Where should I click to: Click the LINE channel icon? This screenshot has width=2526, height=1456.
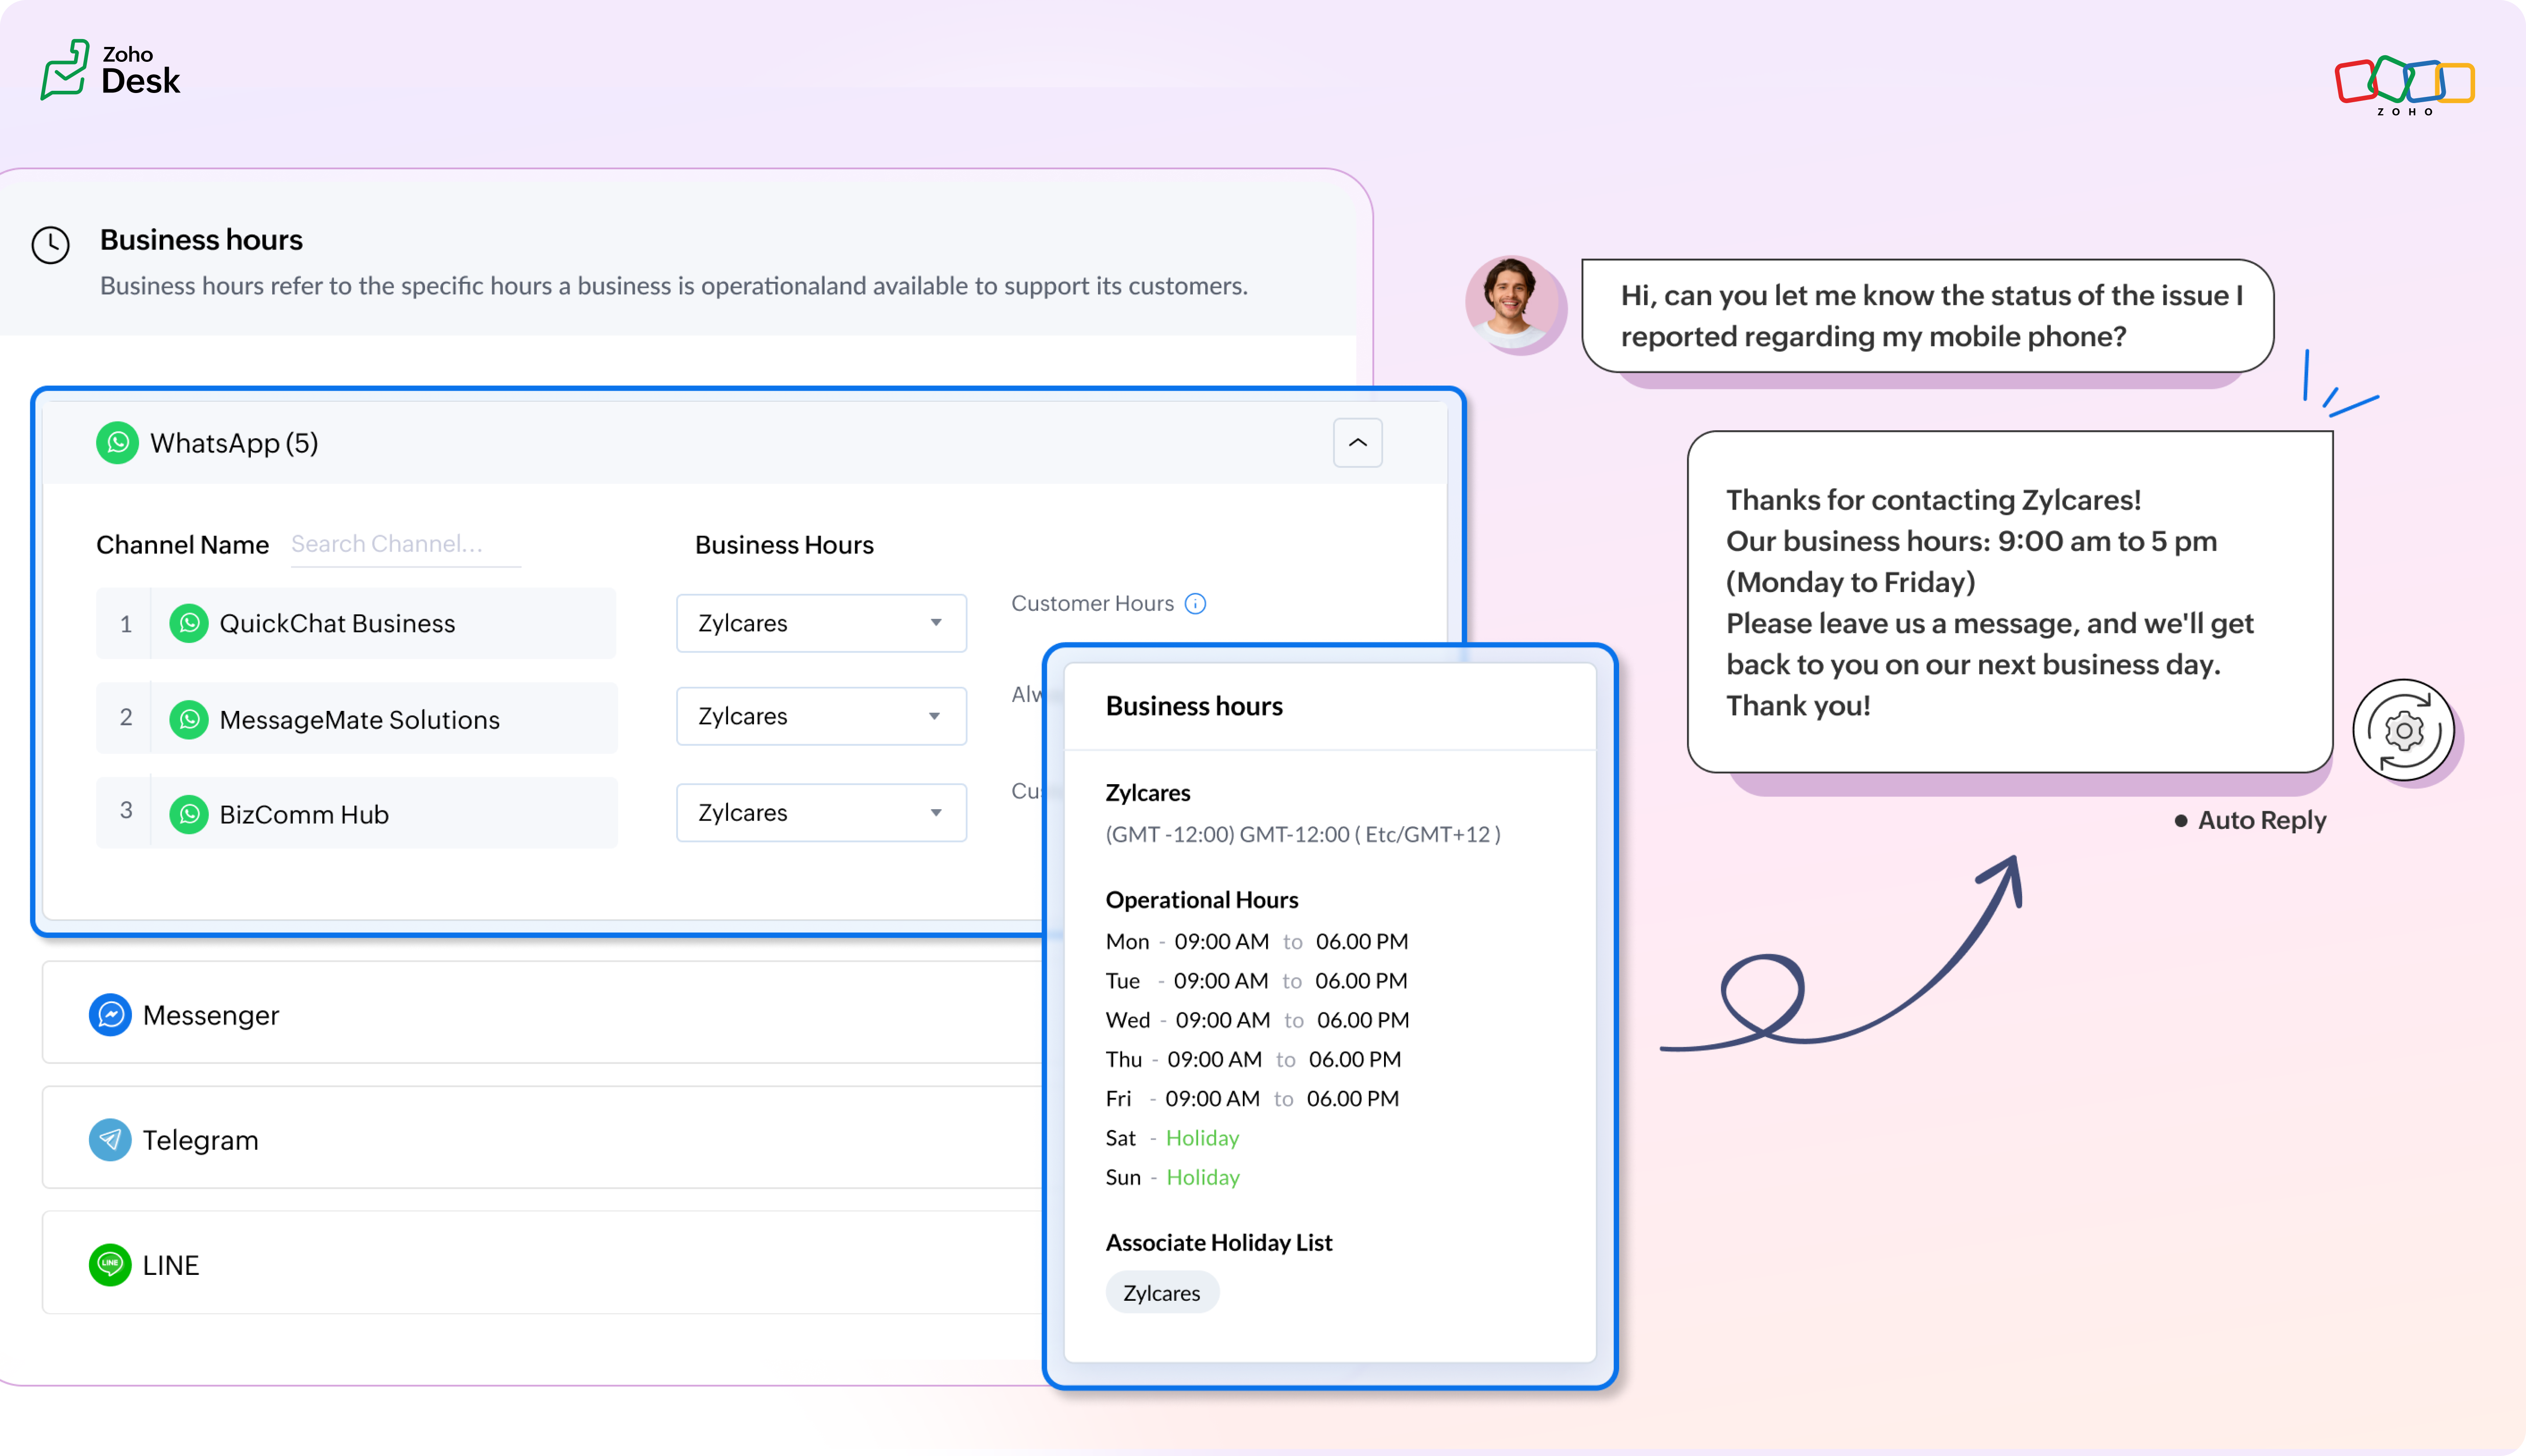pyautogui.click(x=110, y=1265)
